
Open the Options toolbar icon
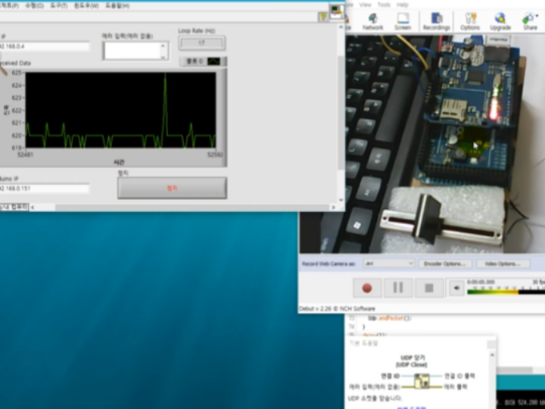pos(470,20)
